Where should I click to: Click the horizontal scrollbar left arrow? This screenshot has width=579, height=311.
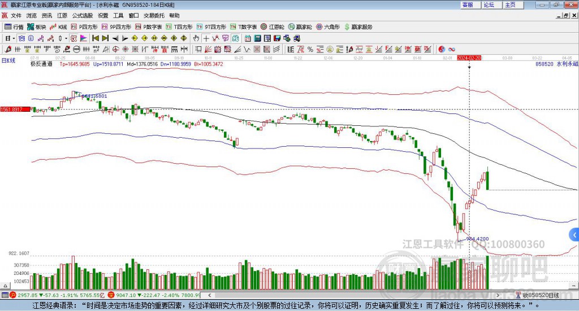coord(209,295)
